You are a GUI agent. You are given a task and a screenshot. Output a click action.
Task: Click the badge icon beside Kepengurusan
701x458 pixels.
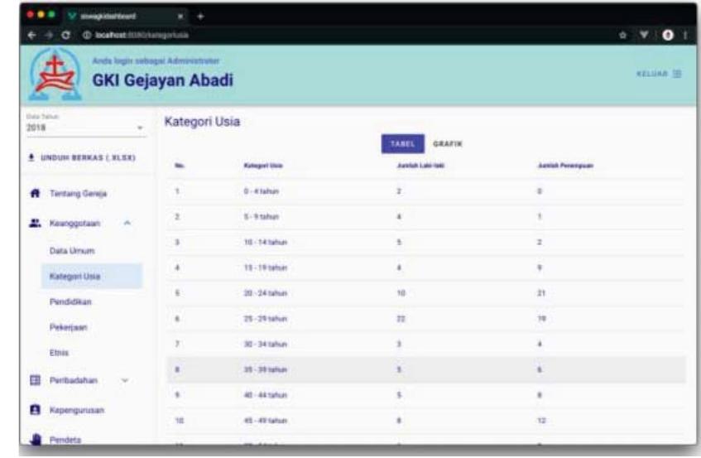click(35, 410)
